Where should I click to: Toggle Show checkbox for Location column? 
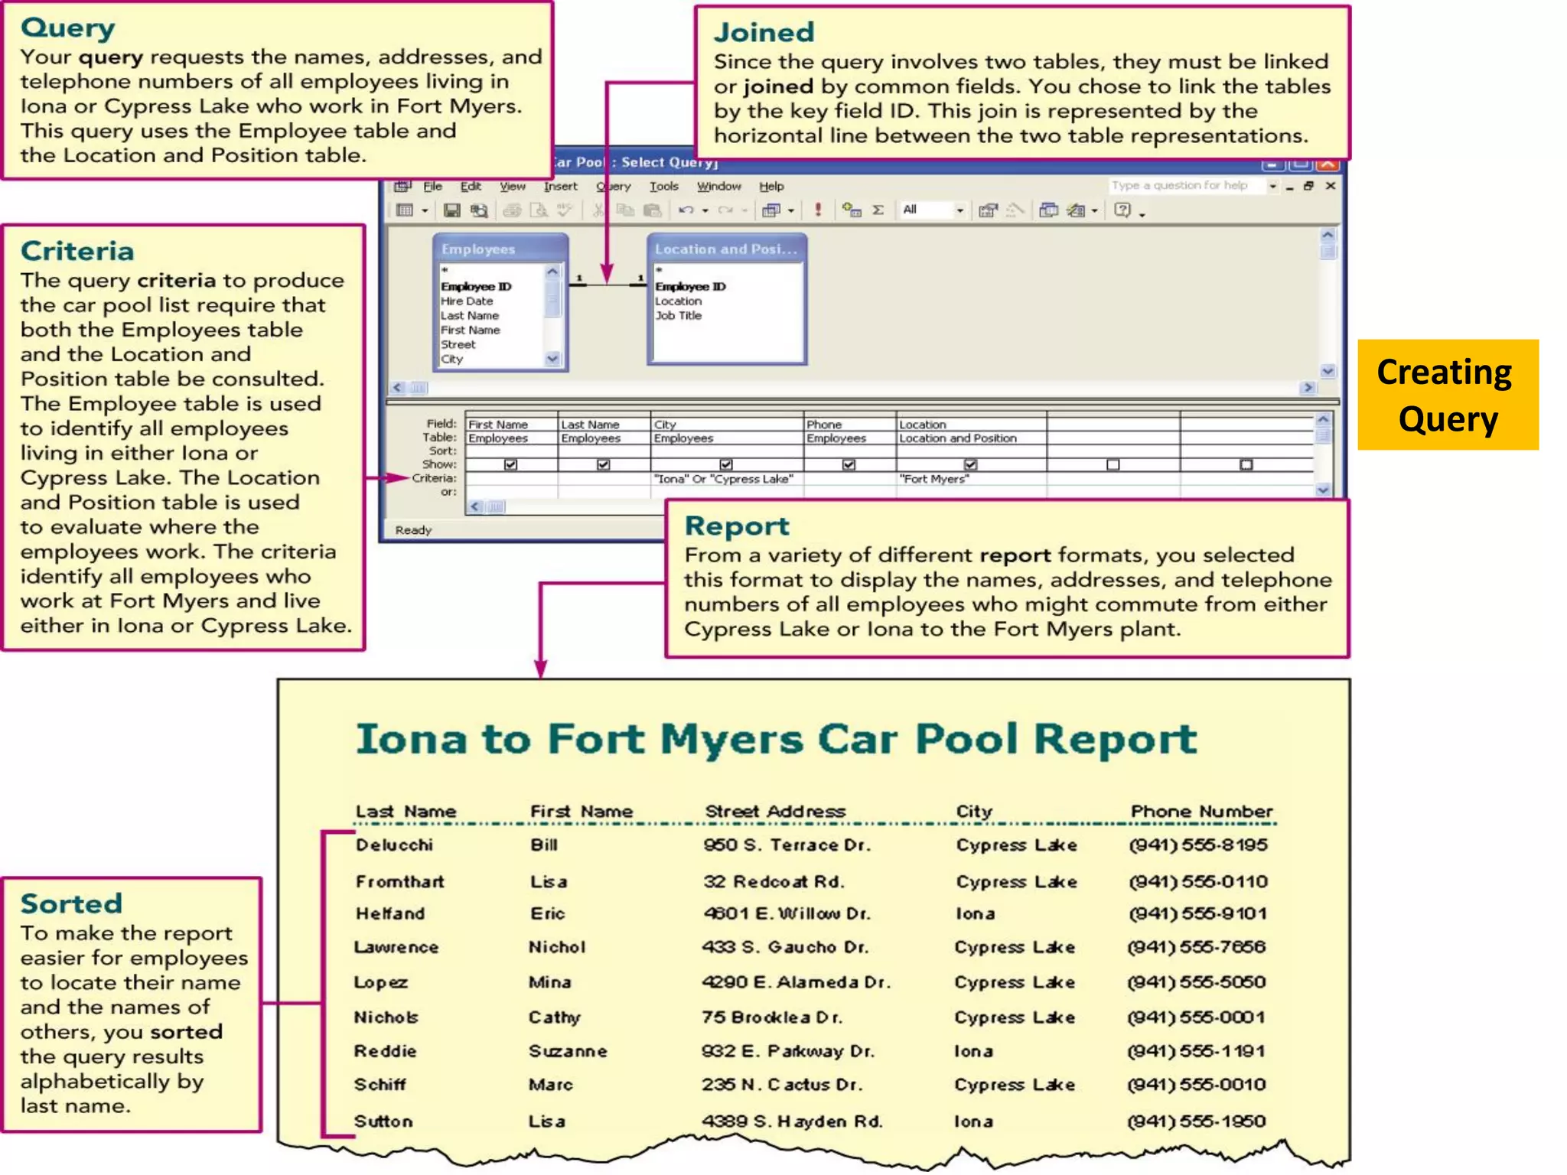point(971,464)
